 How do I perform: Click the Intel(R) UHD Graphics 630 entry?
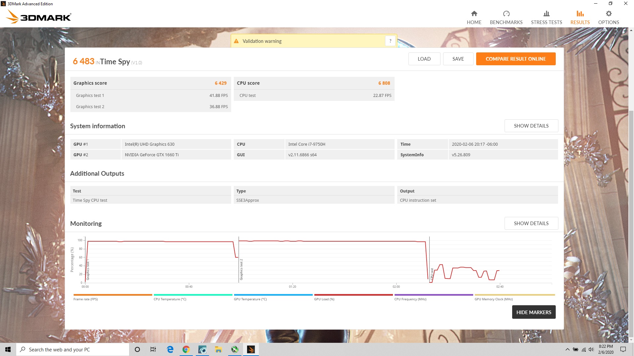(150, 144)
